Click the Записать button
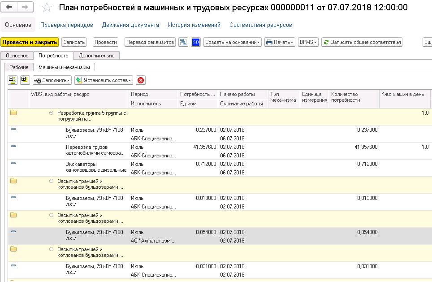This screenshot has height=282, width=432. point(74,42)
